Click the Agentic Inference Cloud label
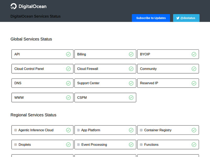Viewport: 210px width, 157px height. pyautogui.click(x=36, y=130)
